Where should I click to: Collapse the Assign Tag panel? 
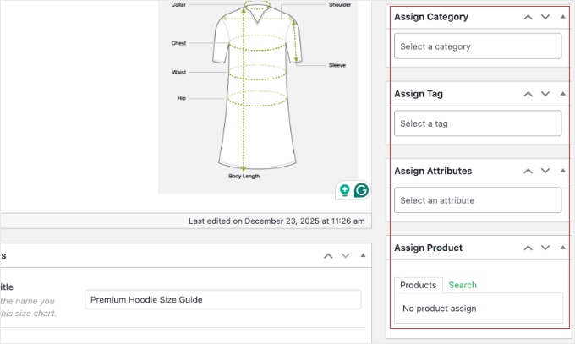click(561, 94)
